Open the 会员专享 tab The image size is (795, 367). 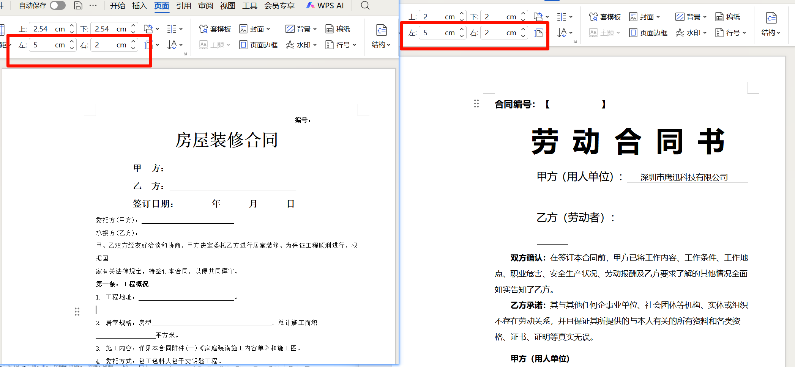tap(279, 6)
